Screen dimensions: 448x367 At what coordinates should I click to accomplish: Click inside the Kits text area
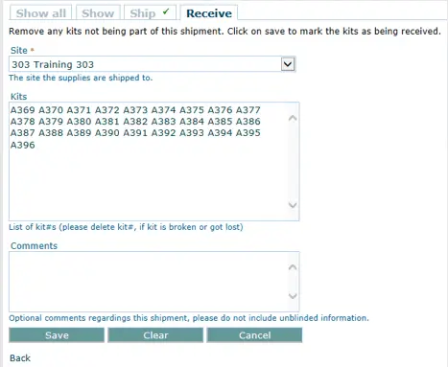[x=154, y=161]
